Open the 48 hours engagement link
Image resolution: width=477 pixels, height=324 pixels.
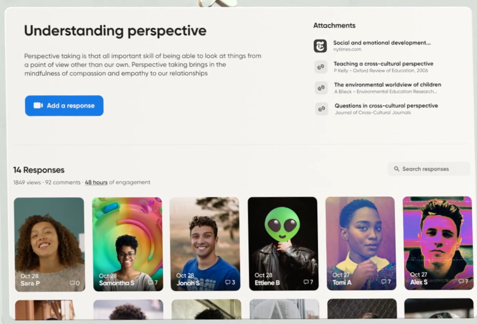coord(96,182)
